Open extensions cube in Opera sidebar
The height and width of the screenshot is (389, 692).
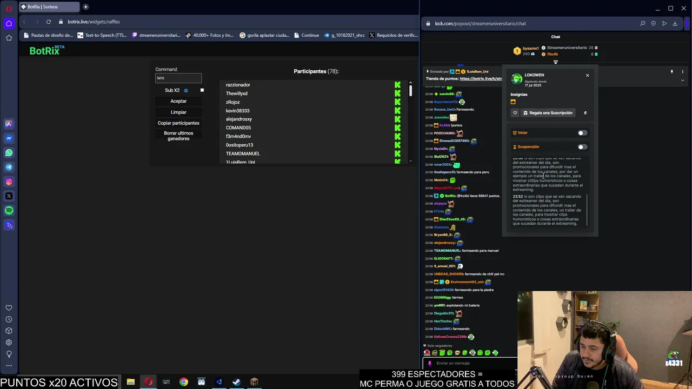9,331
